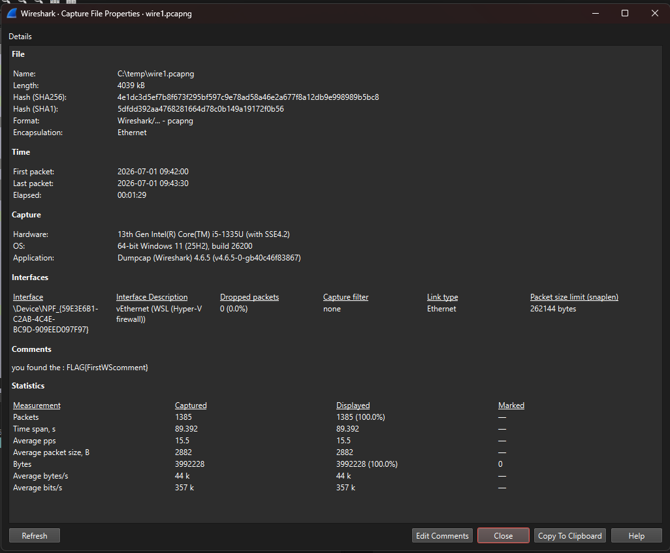Click the Format value Wireshark/... - pcapng
Screen dimensions: 670x553
pos(155,121)
